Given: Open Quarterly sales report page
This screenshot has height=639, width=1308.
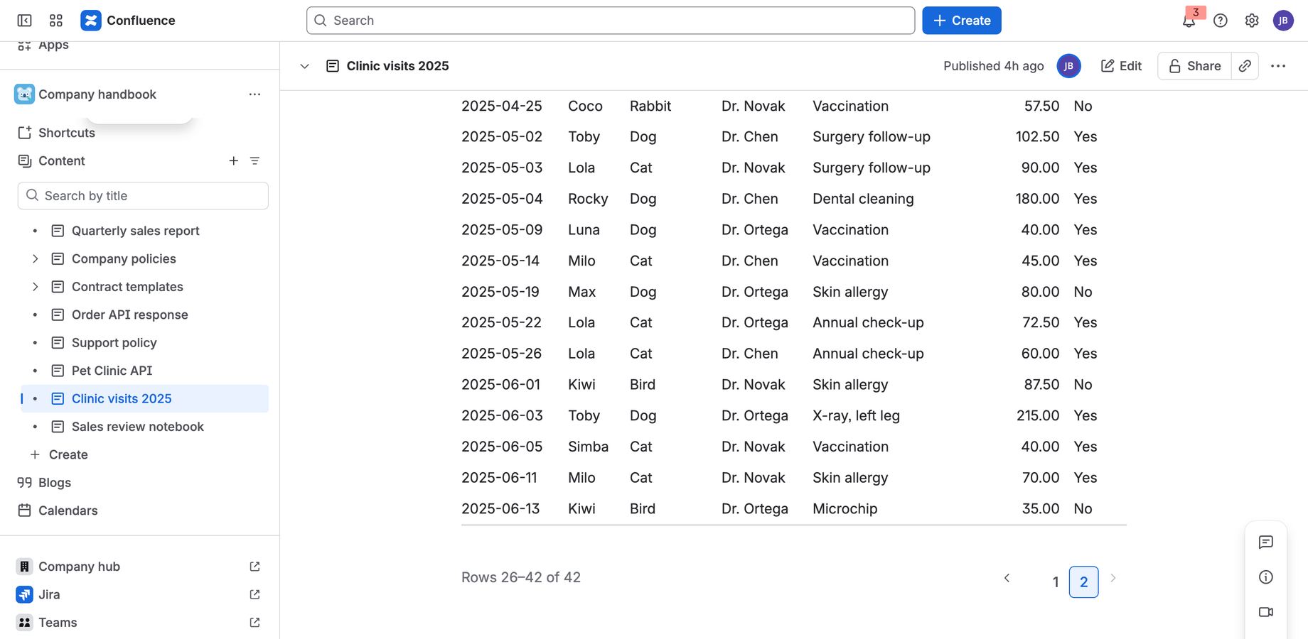Looking at the screenshot, I should tap(135, 231).
